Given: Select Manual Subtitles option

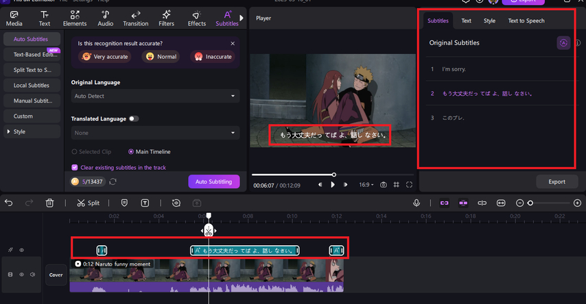Looking at the screenshot, I should (x=32, y=101).
